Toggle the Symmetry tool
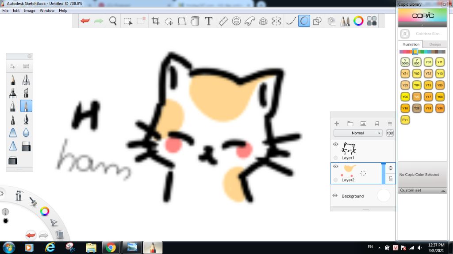Screen dimensions: 453x254 pyautogui.click(x=276, y=21)
